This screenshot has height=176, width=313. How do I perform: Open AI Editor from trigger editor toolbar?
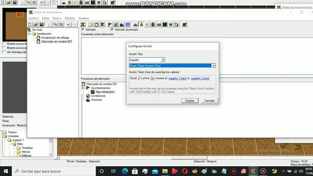pos(165,24)
